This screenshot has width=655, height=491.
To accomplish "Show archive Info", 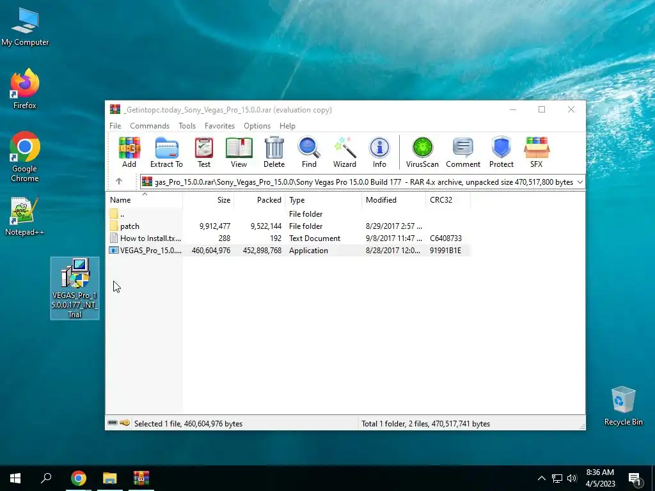I will pos(379,152).
